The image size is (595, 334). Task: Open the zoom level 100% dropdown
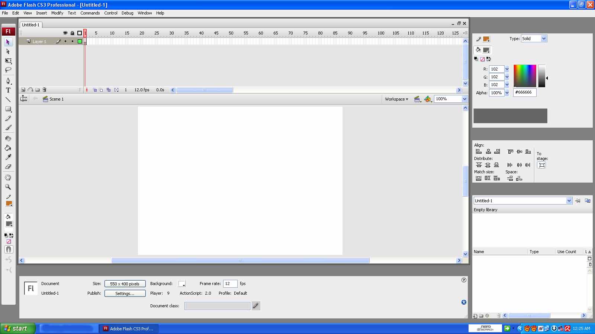[464, 99]
